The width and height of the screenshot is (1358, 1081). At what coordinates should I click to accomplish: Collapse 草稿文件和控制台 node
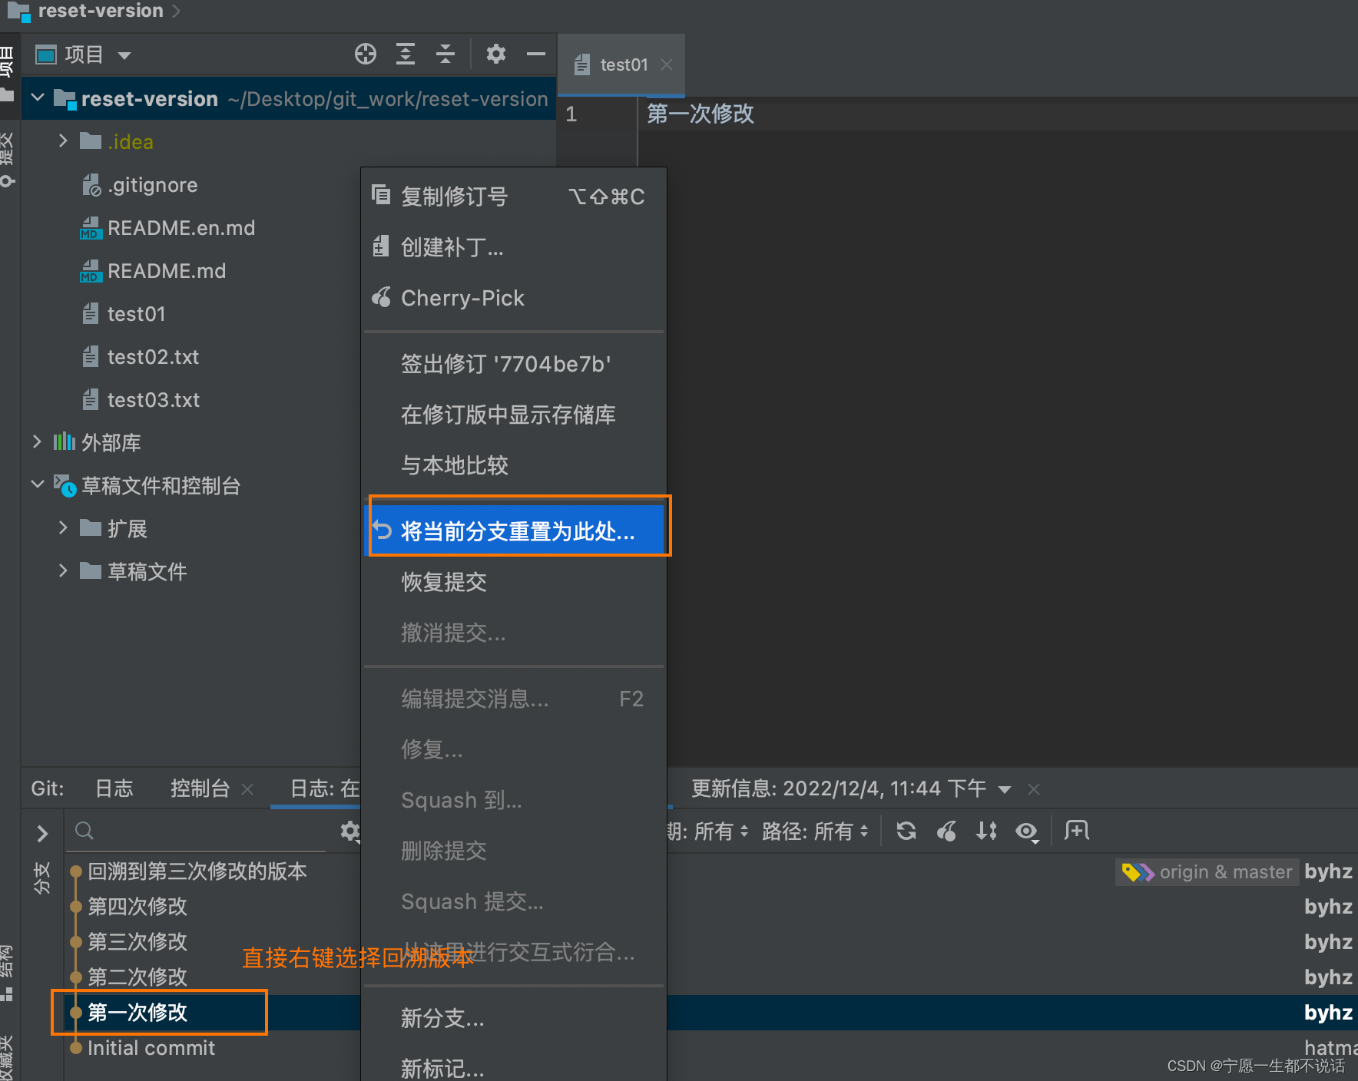tap(38, 484)
